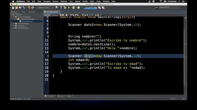Viewport: 197px width, 110px height.
Task: Collapse the Teclado project node
Action: point(11,15)
